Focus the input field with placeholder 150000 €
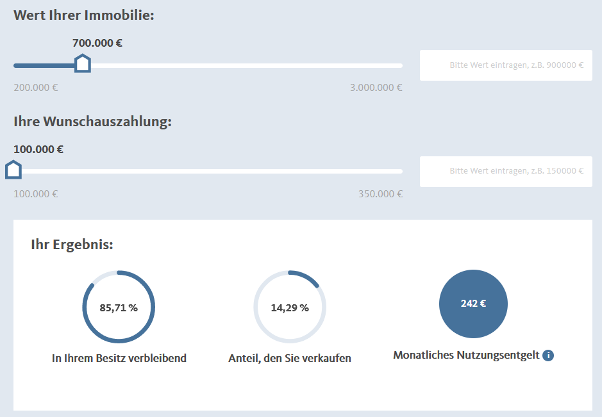The height and width of the screenshot is (417, 602). [506, 171]
